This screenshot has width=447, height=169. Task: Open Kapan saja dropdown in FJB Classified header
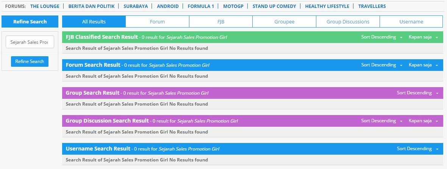424,37
